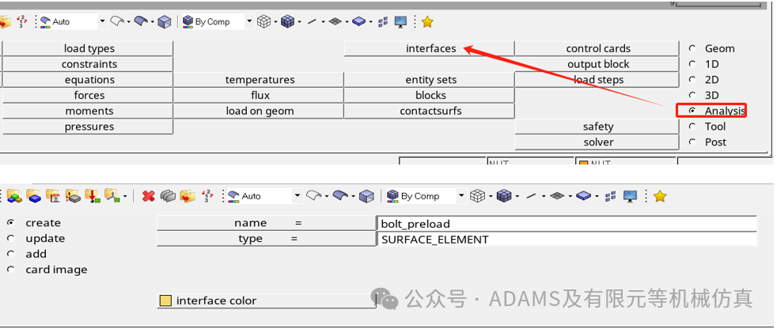The height and width of the screenshot is (329, 777).
Task: Click the wireframe mesh cube icon in lower toolbar
Action: pyautogui.click(x=476, y=196)
